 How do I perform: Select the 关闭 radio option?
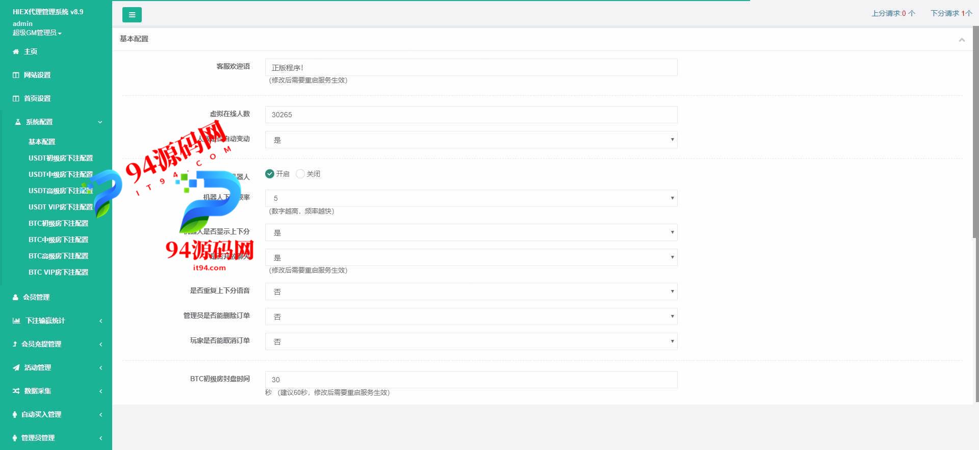[300, 174]
